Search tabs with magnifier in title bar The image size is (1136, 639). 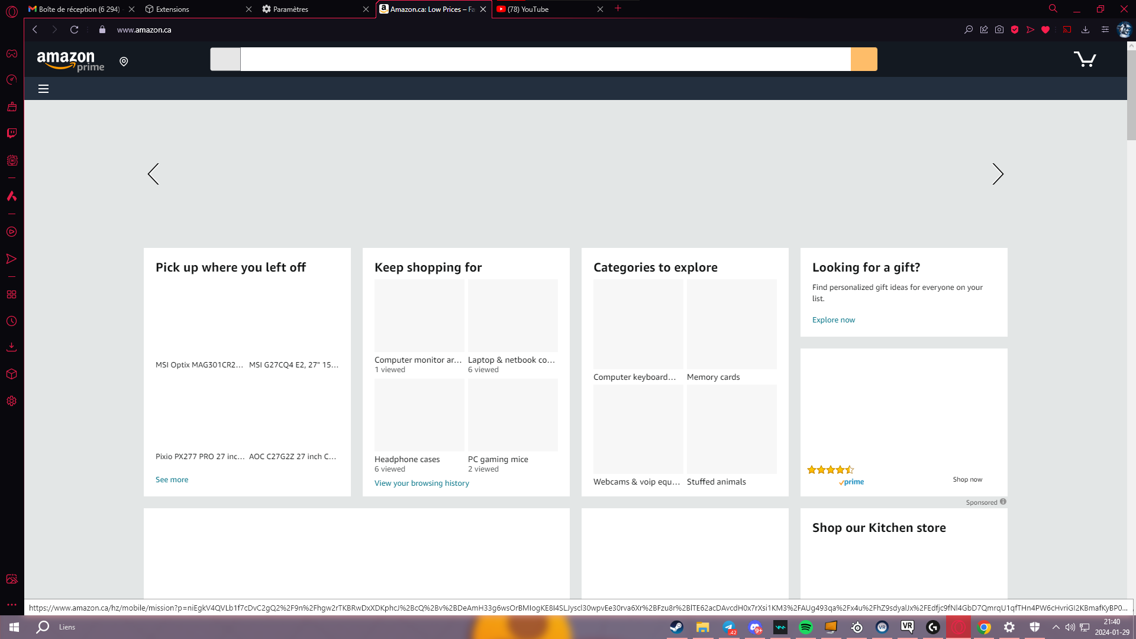tap(1053, 9)
